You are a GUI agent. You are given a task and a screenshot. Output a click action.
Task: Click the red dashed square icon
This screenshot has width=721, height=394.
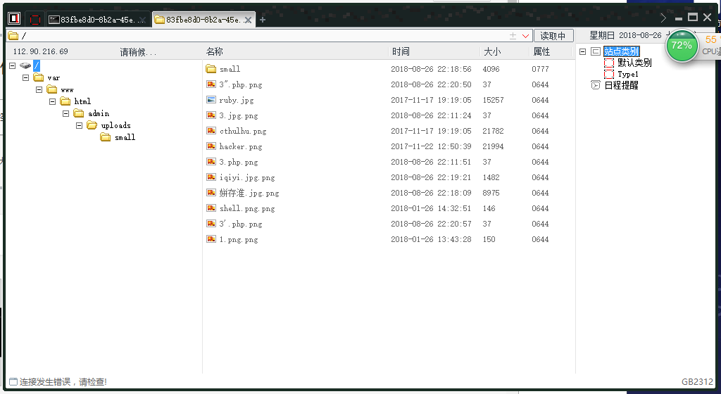tap(35, 19)
